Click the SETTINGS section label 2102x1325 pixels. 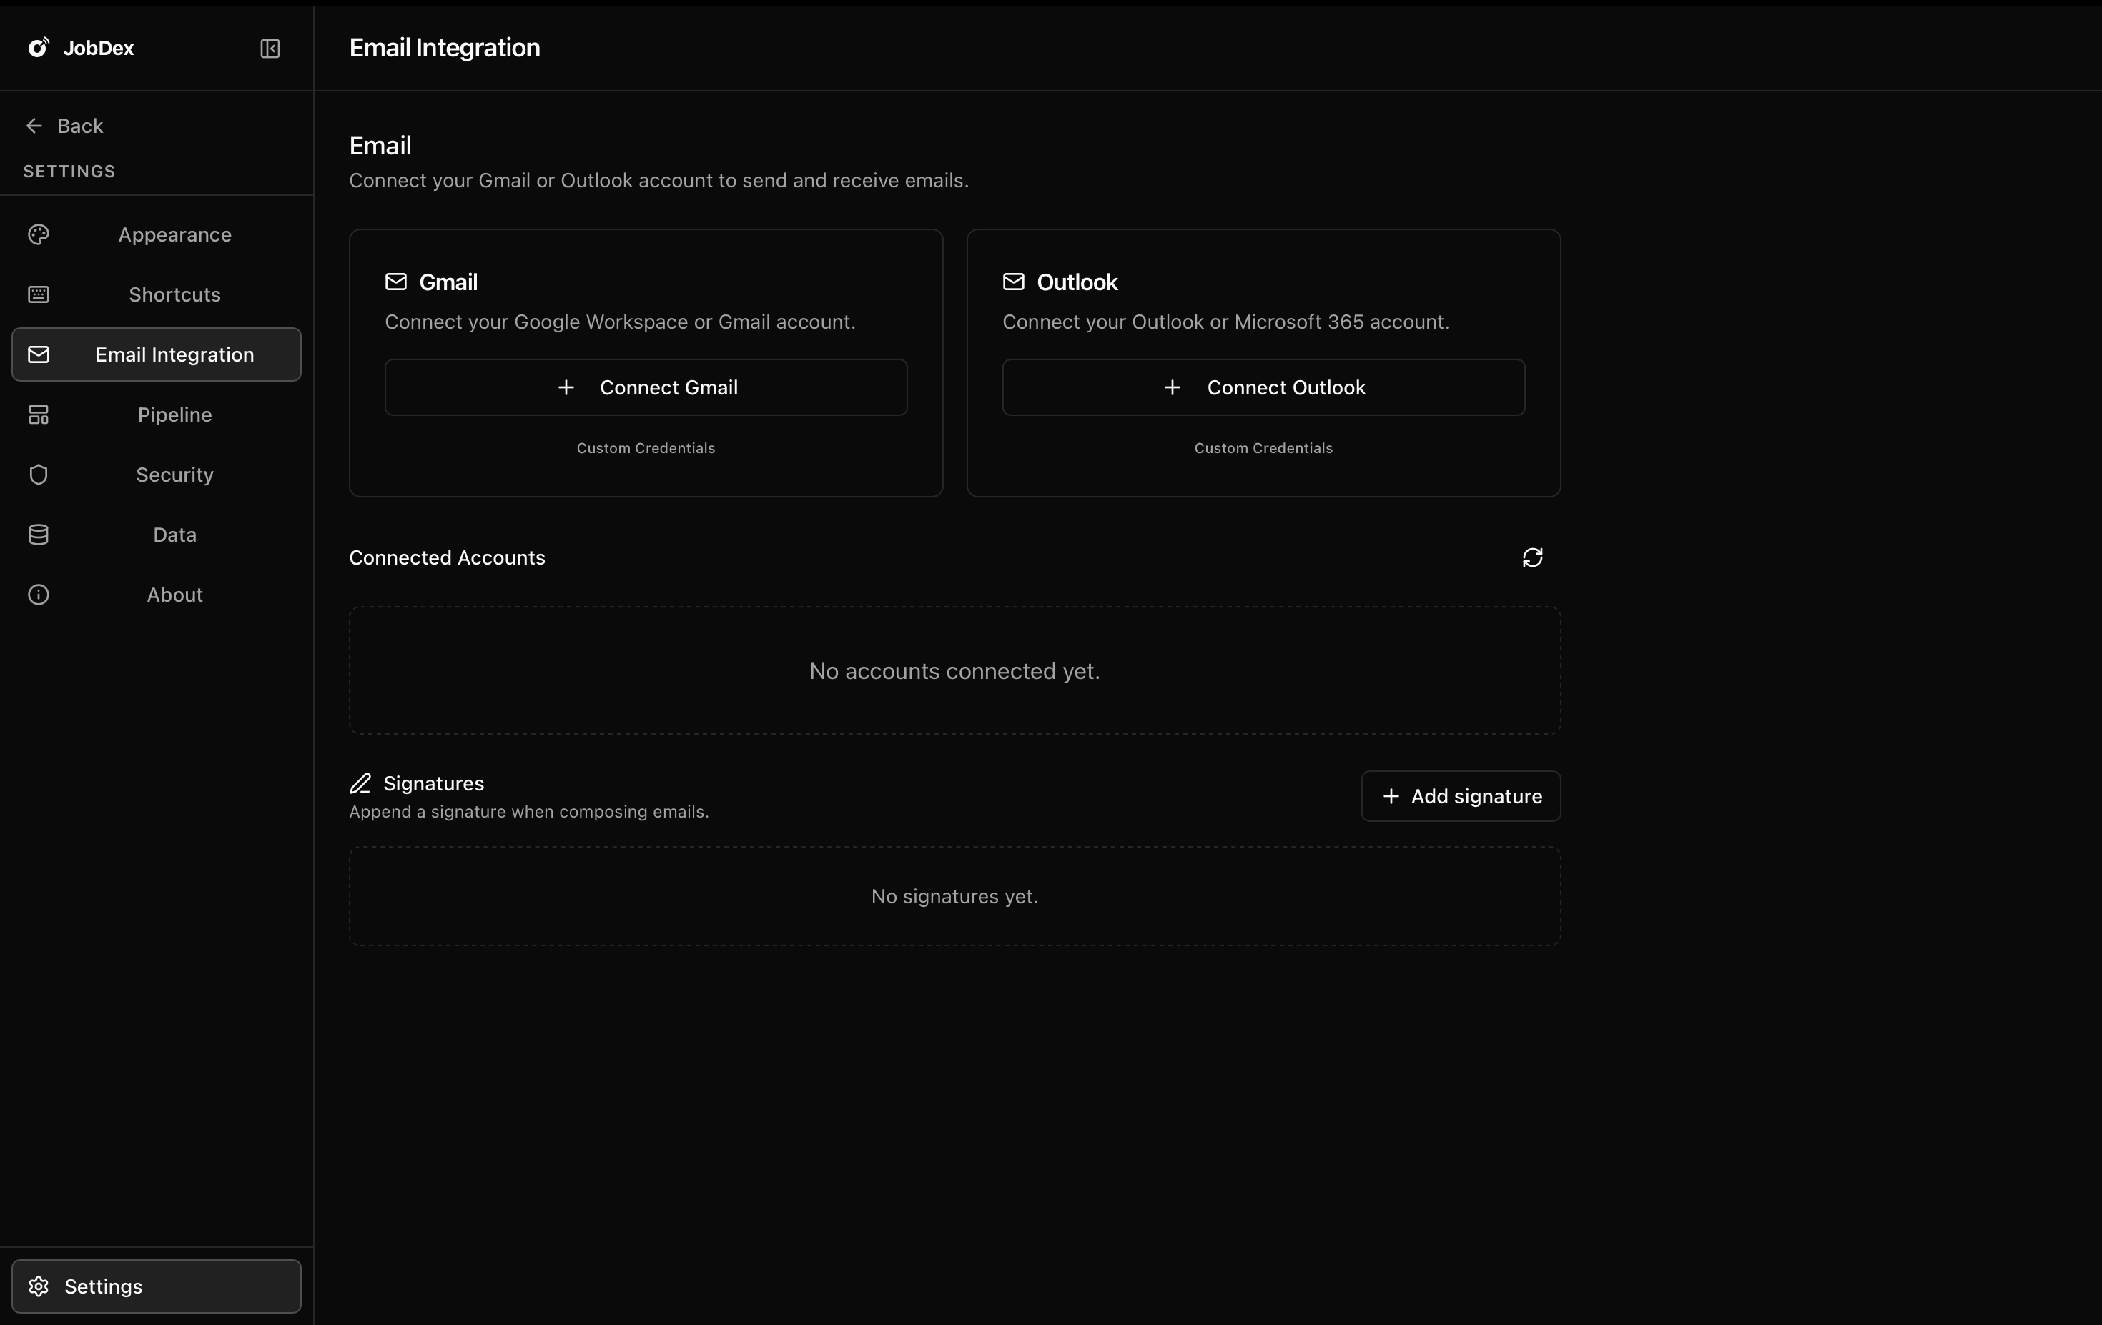click(x=70, y=172)
